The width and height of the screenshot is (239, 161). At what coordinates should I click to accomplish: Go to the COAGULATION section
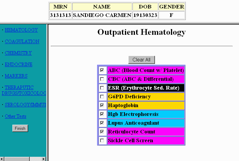tap(22, 41)
